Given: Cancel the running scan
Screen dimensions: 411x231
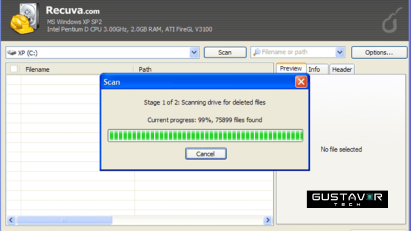Looking at the screenshot, I should pos(206,154).
